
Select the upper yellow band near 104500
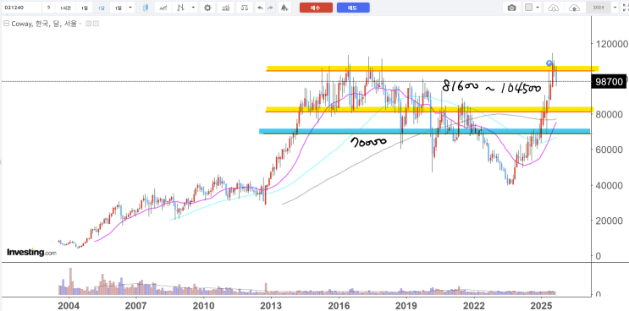click(x=433, y=68)
